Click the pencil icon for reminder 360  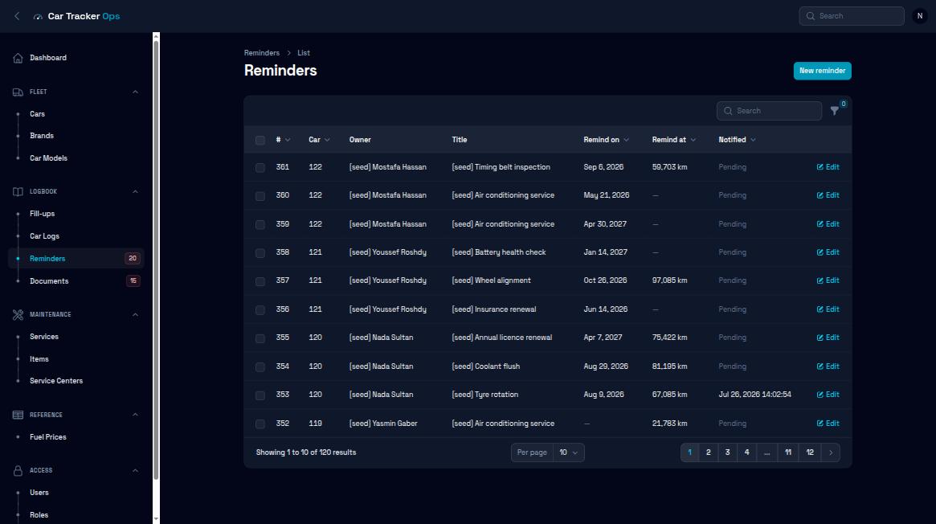click(x=820, y=195)
